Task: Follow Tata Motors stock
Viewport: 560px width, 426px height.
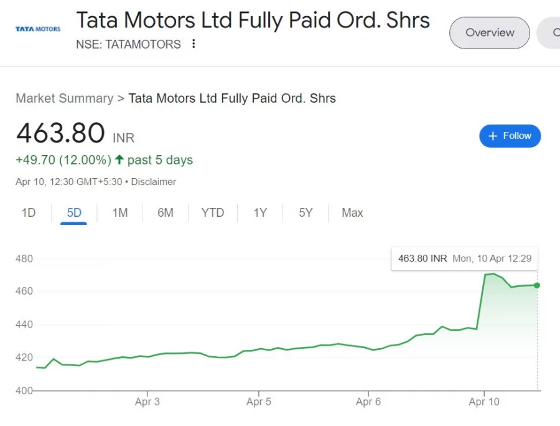Action: 510,136
